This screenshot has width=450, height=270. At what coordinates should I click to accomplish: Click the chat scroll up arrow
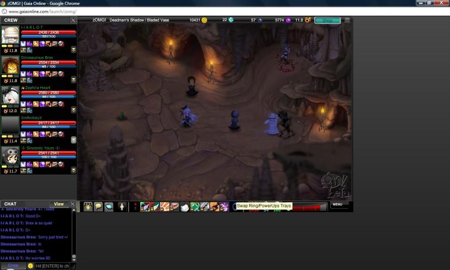(74, 210)
